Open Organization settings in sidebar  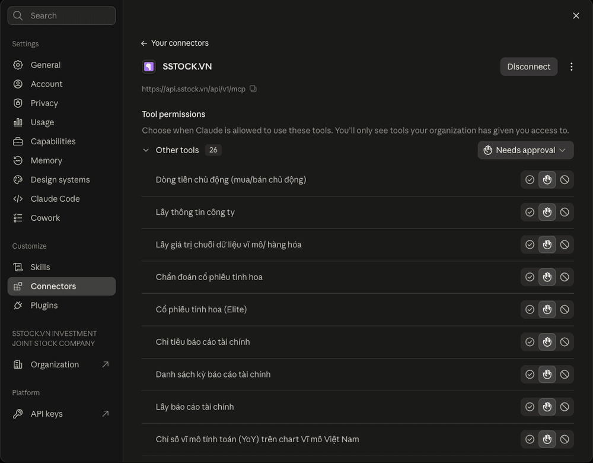[x=62, y=364]
